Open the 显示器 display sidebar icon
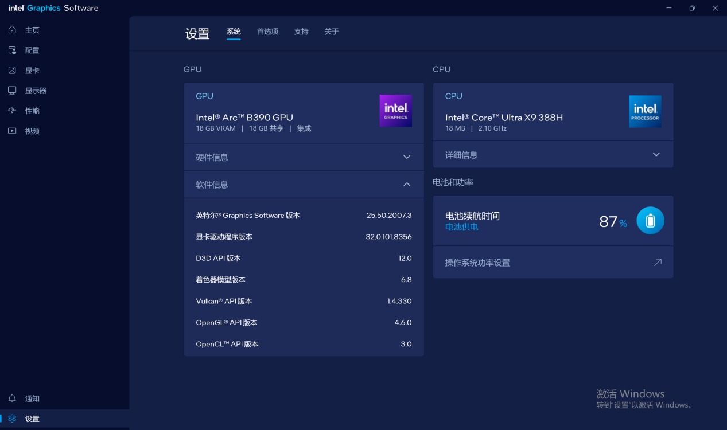 click(x=12, y=91)
